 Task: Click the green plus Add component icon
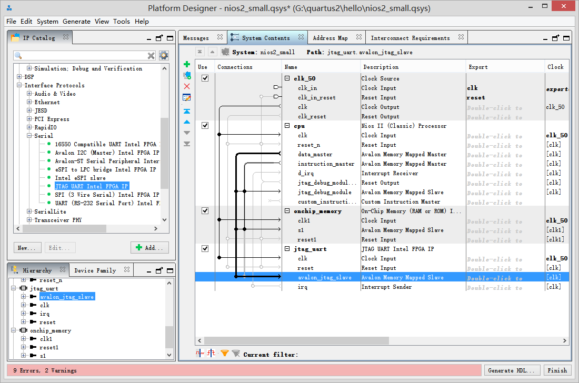pos(187,64)
